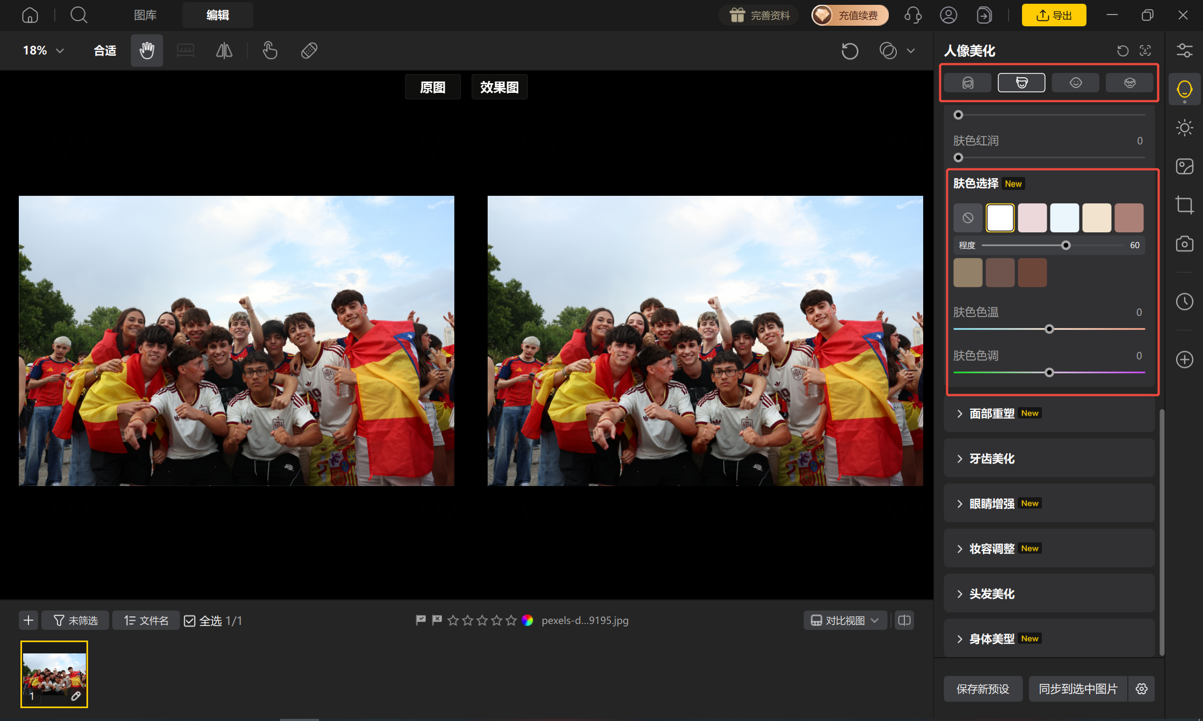This screenshot has width=1203, height=721.
Task: Reset portrait beautification with the undo arrow
Action: [x=1122, y=51]
